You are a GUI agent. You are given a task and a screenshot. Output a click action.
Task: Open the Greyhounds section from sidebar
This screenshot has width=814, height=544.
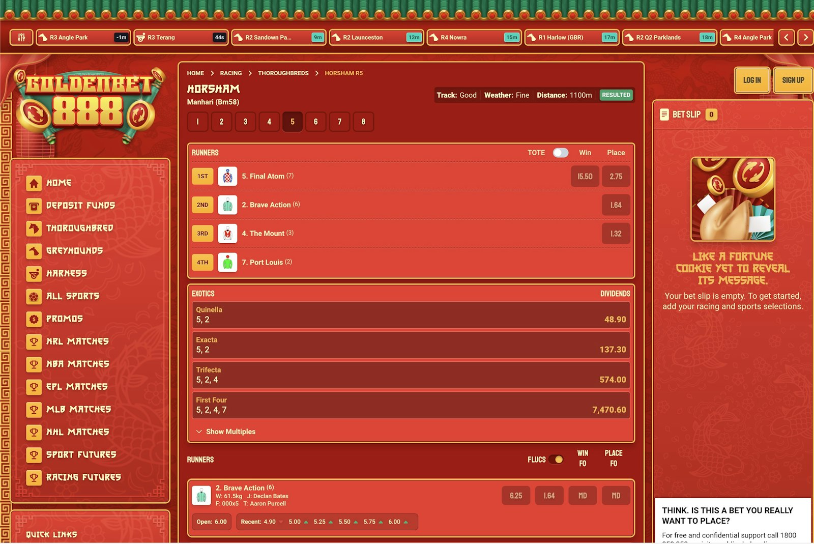(x=34, y=250)
